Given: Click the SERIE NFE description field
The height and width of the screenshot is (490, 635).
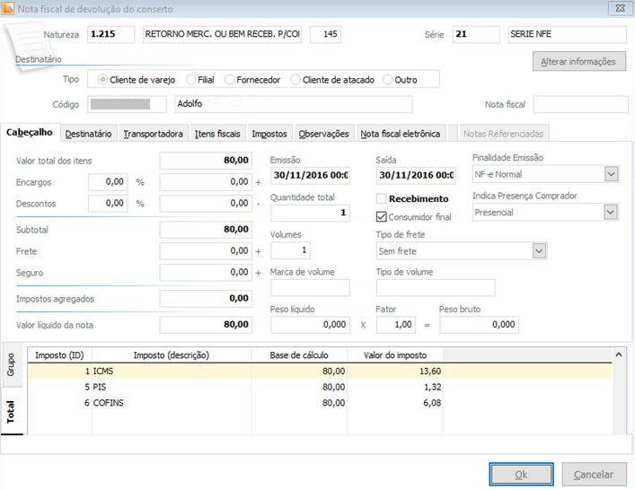Looking at the screenshot, I should [x=568, y=34].
